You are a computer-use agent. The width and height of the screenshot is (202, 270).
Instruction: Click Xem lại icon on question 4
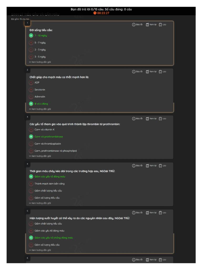click(x=147, y=166)
